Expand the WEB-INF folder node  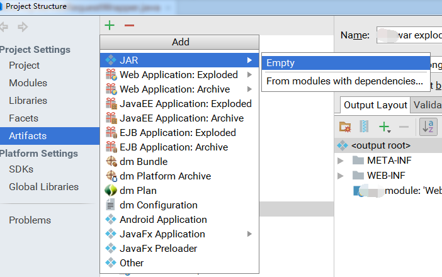(341, 176)
